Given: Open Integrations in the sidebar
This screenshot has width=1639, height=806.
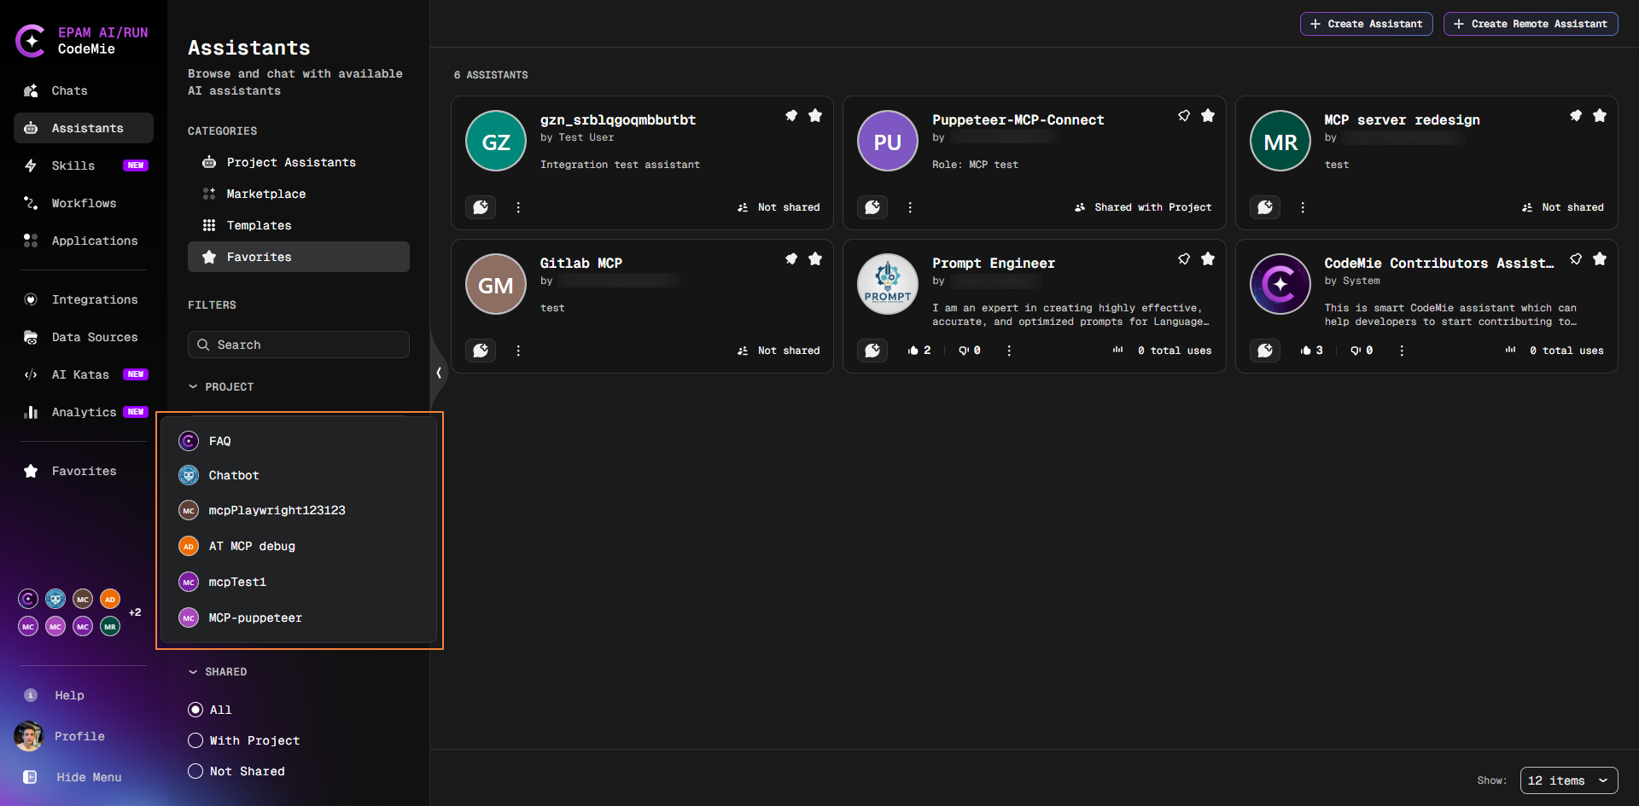Looking at the screenshot, I should (84, 299).
